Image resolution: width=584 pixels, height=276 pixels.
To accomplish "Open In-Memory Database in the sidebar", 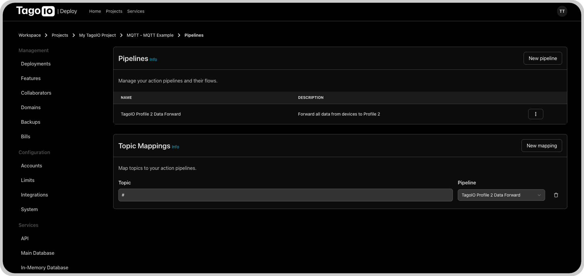I will pyautogui.click(x=45, y=268).
